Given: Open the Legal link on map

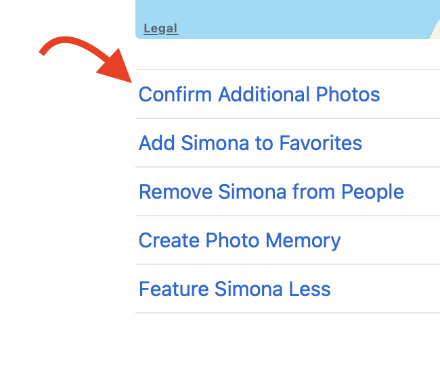Looking at the screenshot, I should (x=160, y=28).
